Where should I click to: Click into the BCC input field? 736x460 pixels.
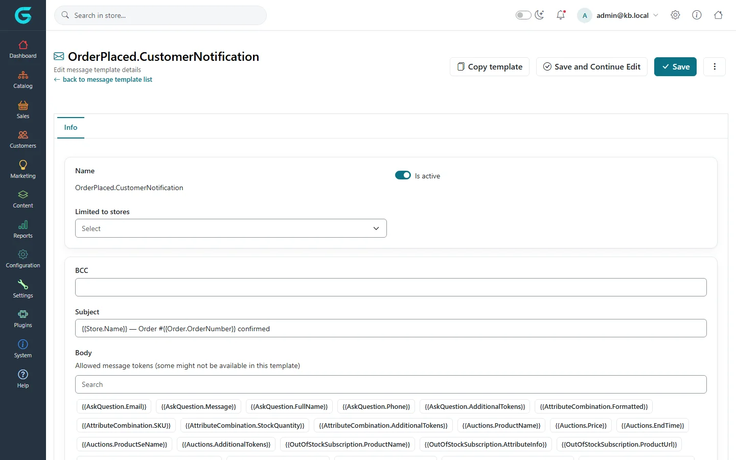[391, 287]
